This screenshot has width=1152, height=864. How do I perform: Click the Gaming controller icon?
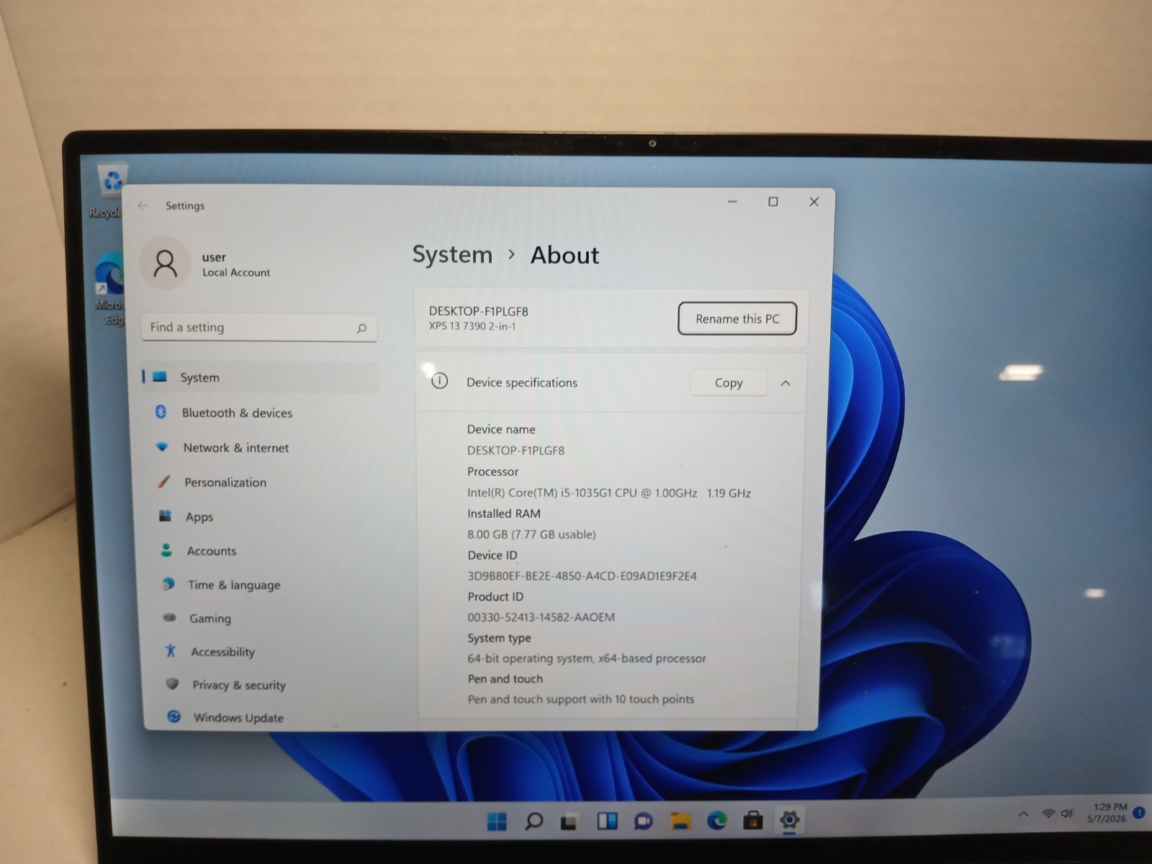[170, 617]
